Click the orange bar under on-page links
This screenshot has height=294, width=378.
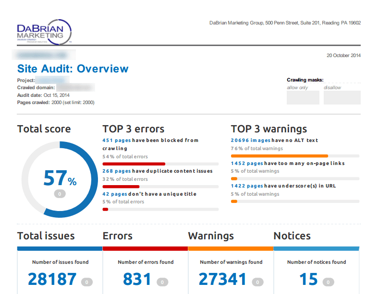(295, 179)
